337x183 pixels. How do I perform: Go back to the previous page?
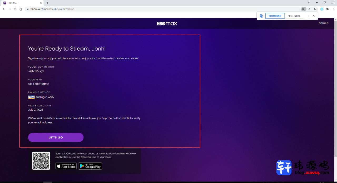[4, 9]
